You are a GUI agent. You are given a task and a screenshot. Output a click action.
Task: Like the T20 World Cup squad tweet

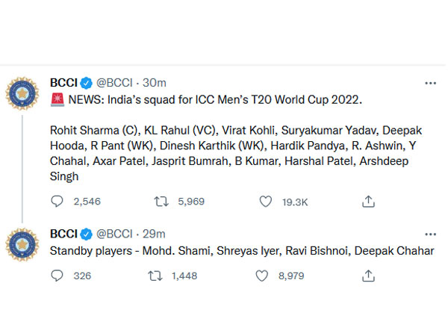pyautogui.click(x=265, y=202)
